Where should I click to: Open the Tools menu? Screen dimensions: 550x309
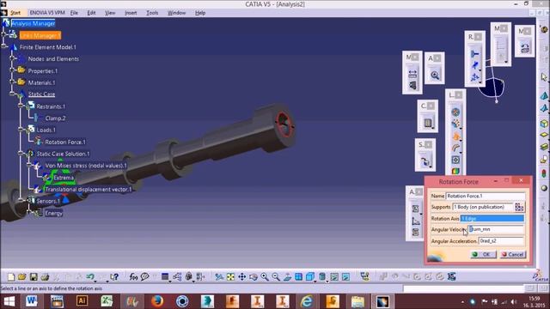click(152, 13)
